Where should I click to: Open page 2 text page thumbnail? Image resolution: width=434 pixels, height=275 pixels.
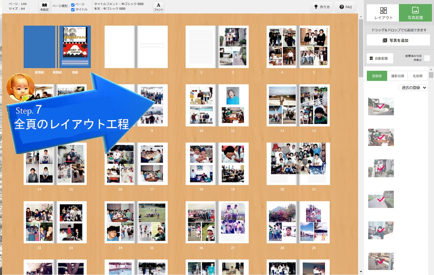coord(201,47)
